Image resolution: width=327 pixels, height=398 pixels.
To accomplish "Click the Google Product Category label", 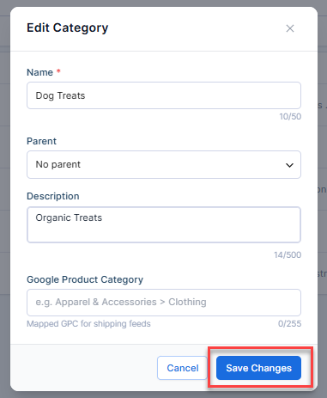I will coord(85,279).
